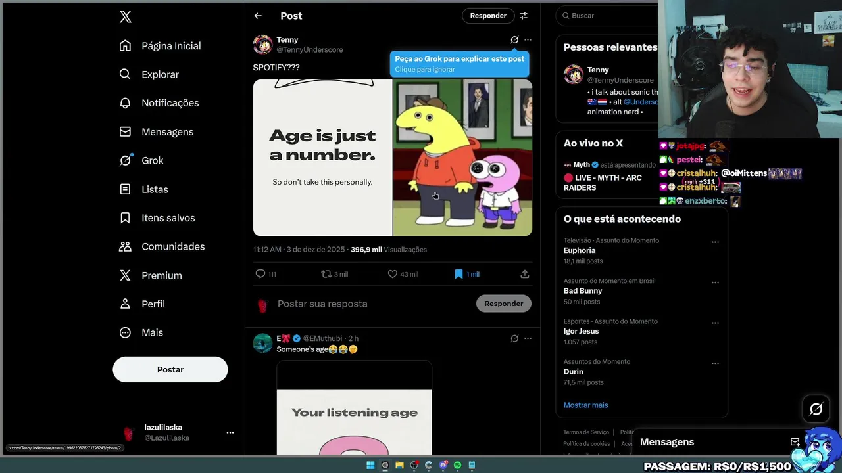Go to Página Inicial
The image size is (842, 473).
coord(160,46)
